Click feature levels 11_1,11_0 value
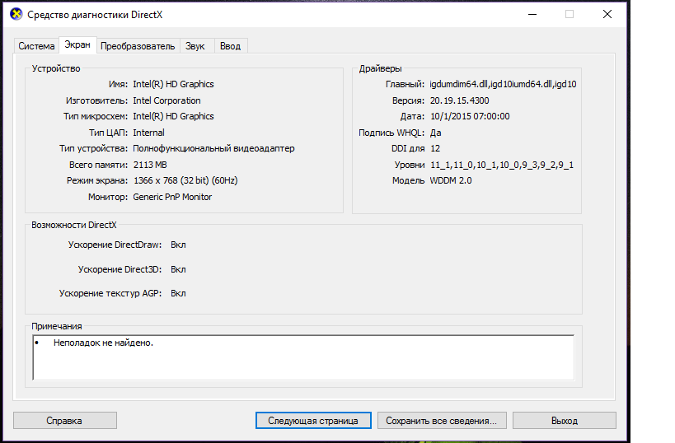675x443 pixels. [x=502, y=166]
